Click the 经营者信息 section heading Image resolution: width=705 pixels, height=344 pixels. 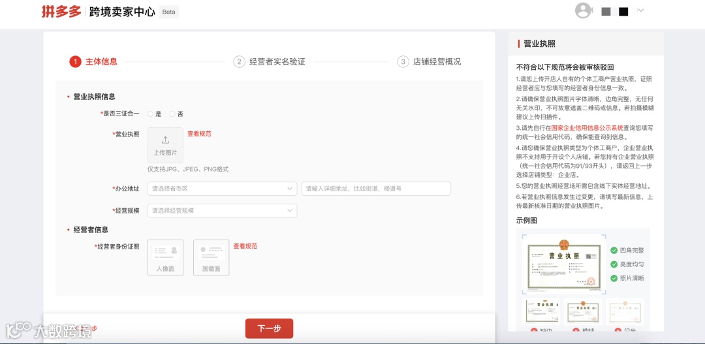91,230
